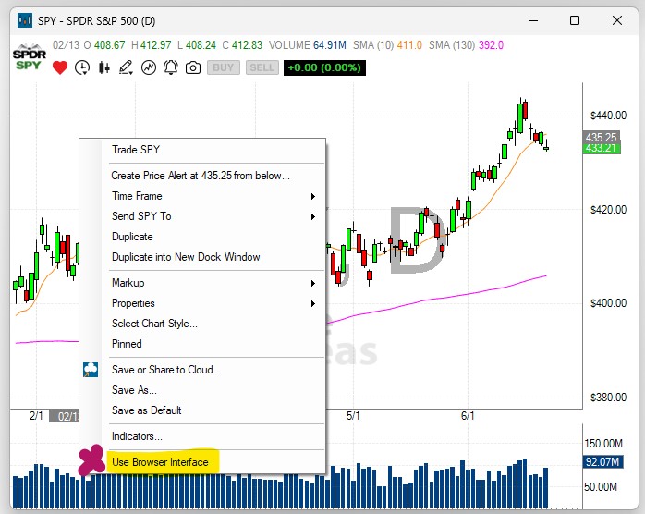645x514 pixels.
Task: Click the bell price alert icon
Action: point(171,67)
